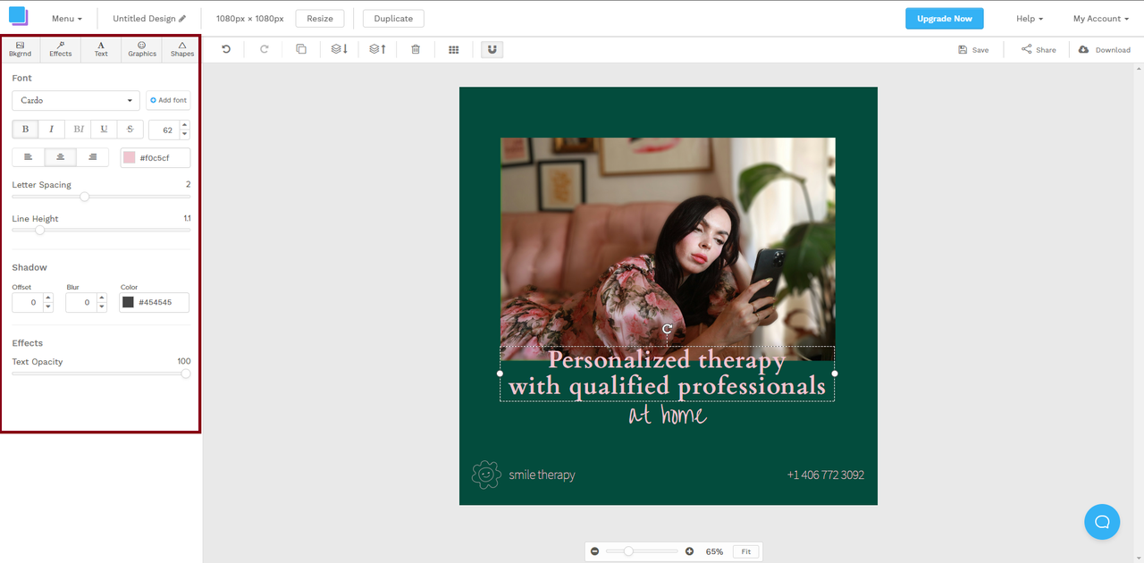The height and width of the screenshot is (563, 1144).
Task: Open the Graphics tab
Action: pyautogui.click(x=142, y=49)
